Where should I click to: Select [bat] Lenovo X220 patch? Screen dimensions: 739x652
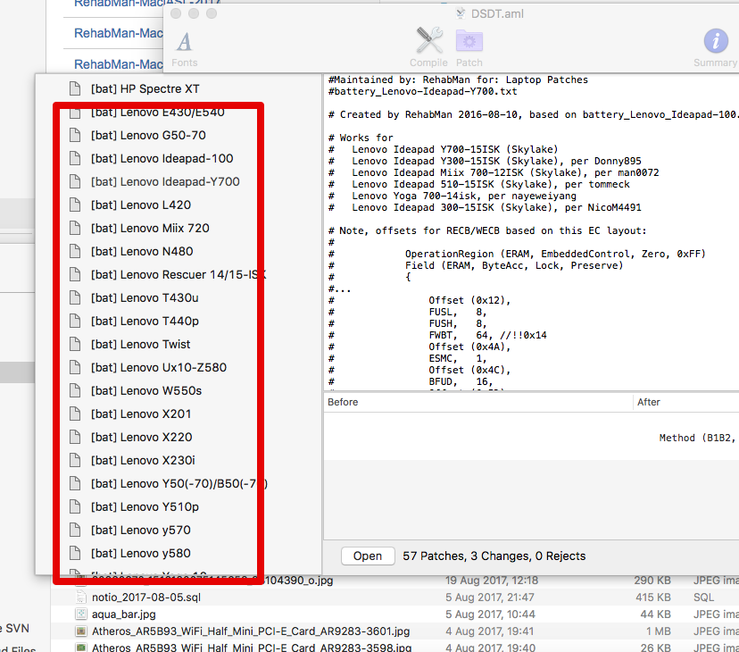pos(141,438)
